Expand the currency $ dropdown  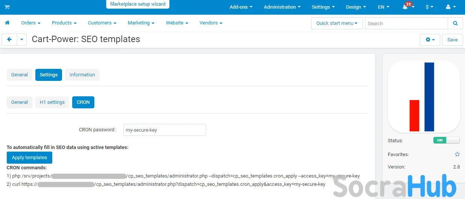coord(429,7)
